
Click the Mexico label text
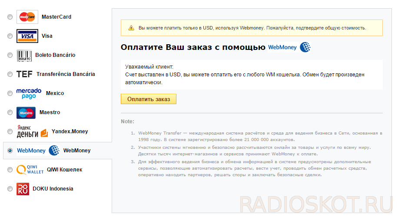coord(55,93)
